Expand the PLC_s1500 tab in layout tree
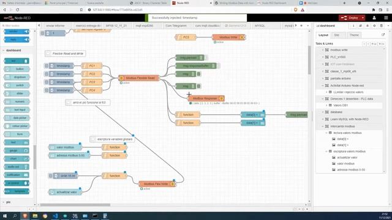This screenshot has width=392, height=220. pos(323,57)
